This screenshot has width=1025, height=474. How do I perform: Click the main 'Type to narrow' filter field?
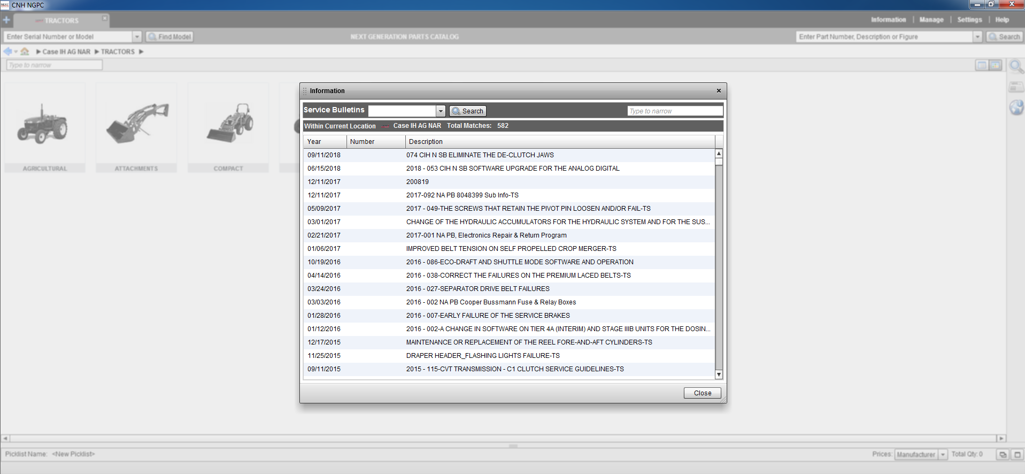pos(54,65)
